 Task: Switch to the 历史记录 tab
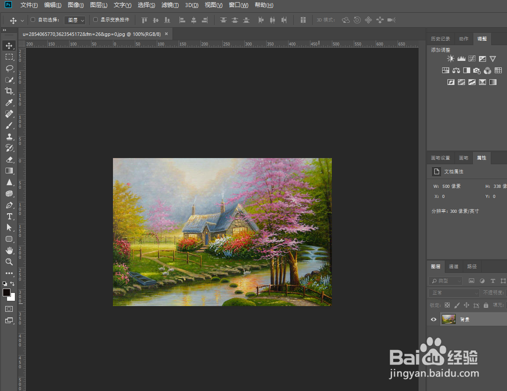pos(440,39)
